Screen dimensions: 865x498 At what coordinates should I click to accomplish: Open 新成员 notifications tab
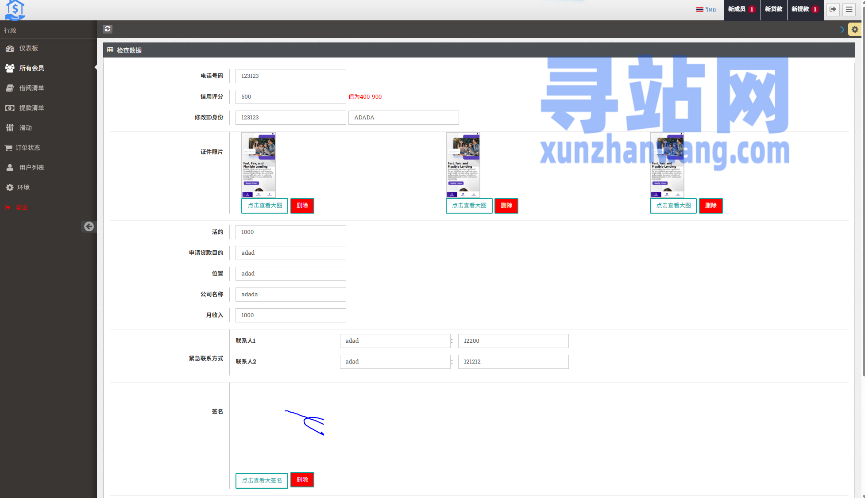coord(741,9)
